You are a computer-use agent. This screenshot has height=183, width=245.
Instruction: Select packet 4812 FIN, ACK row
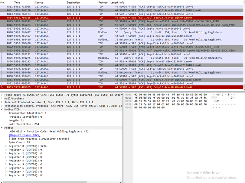[x=121, y=10]
